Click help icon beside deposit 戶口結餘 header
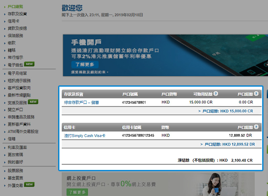 [257, 94]
